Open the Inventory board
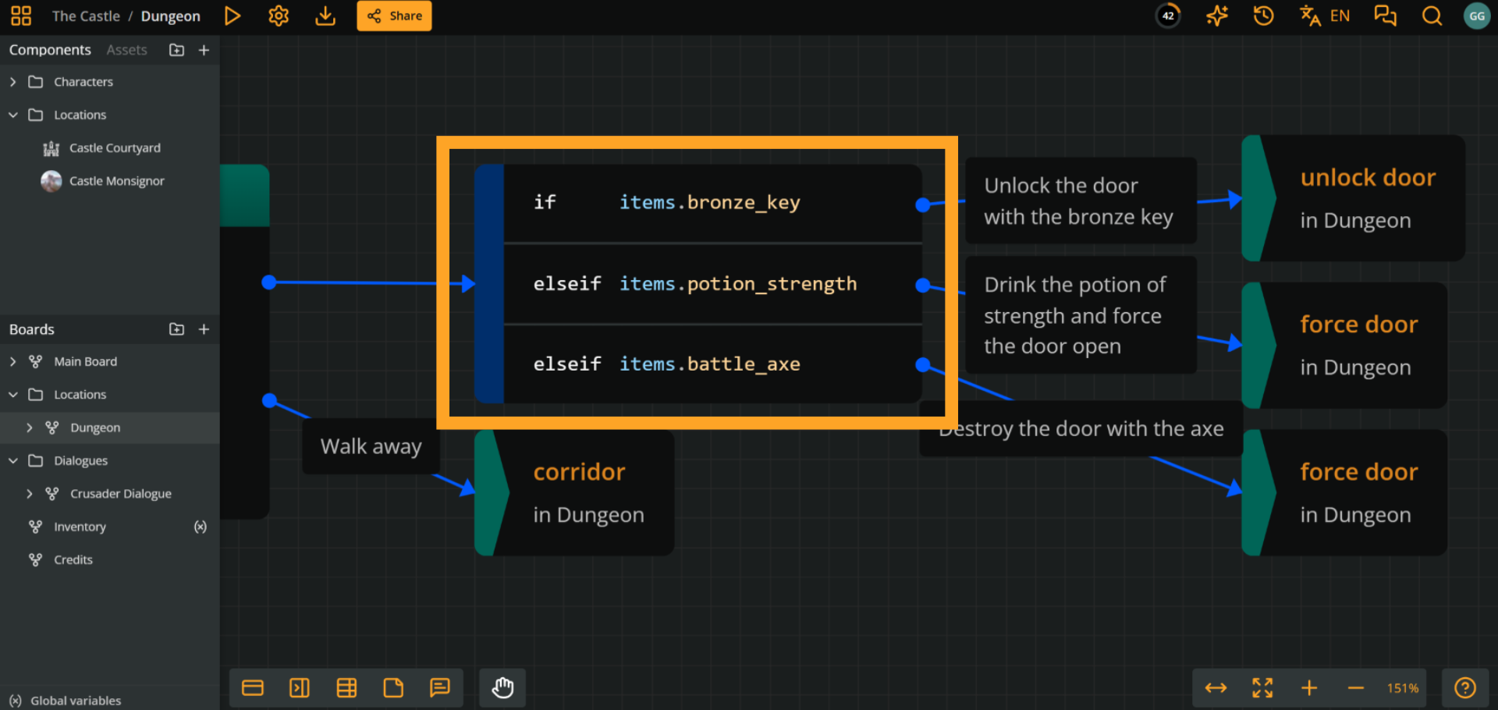This screenshot has width=1498, height=710. [x=80, y=527]
